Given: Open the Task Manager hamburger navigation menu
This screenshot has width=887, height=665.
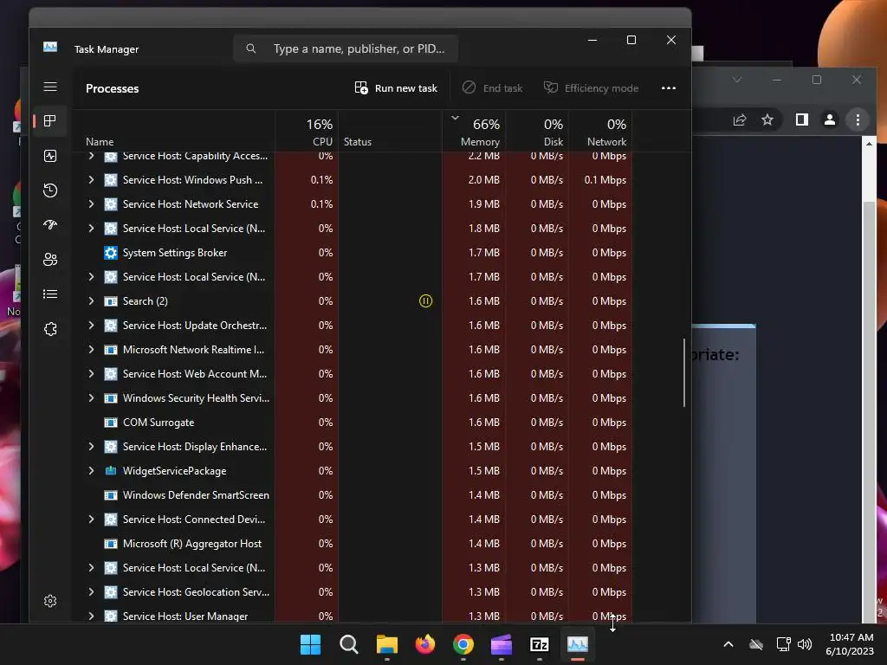Looking at the screenshot, I should point(49,87).
